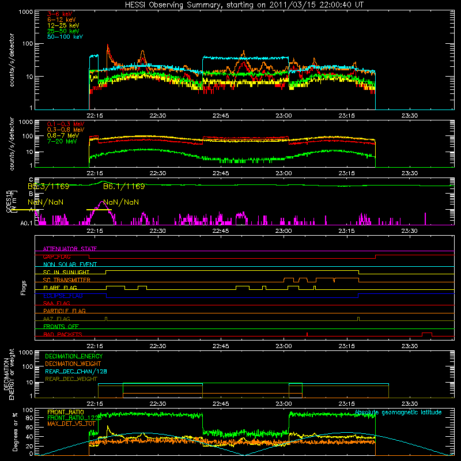This screenshot has width=461, height=461.
Task: Click the 'SAA_FLAG' label
Action: 56,303
